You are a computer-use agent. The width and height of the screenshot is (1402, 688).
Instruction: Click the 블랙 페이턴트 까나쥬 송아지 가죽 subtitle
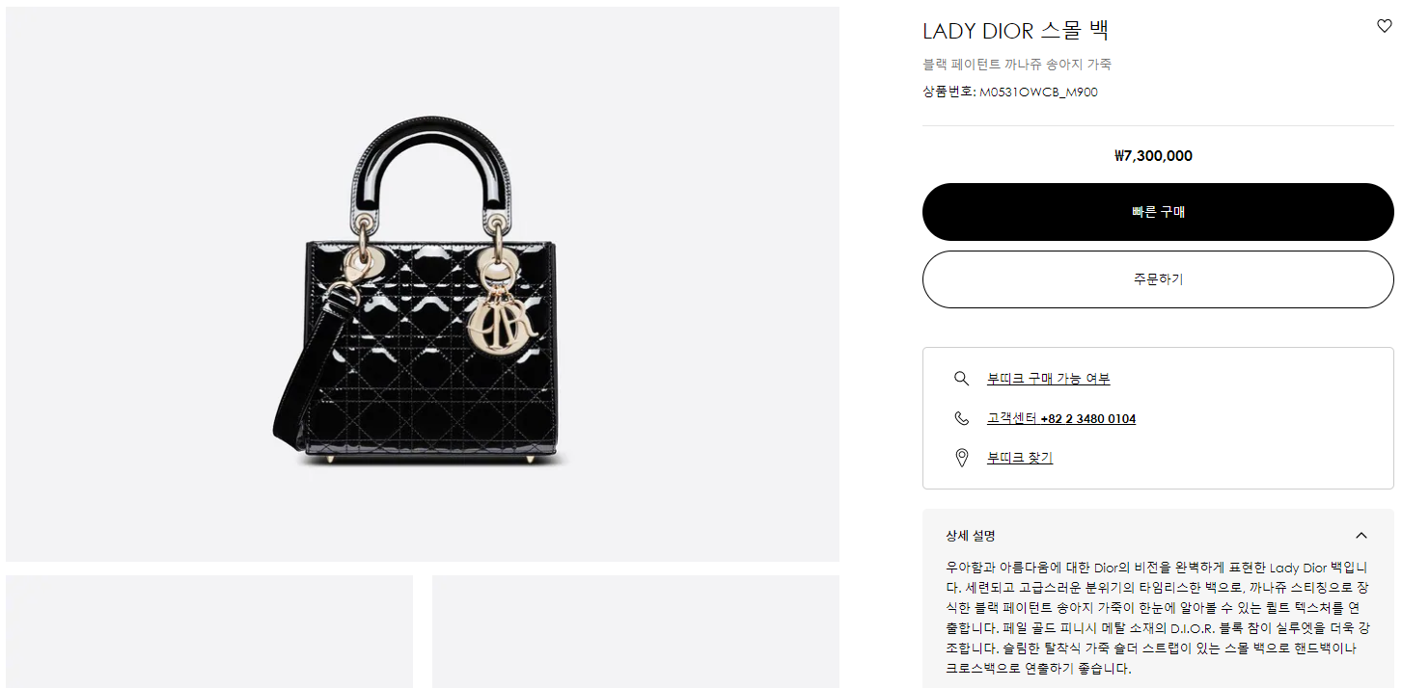(x=1017, y=65)
